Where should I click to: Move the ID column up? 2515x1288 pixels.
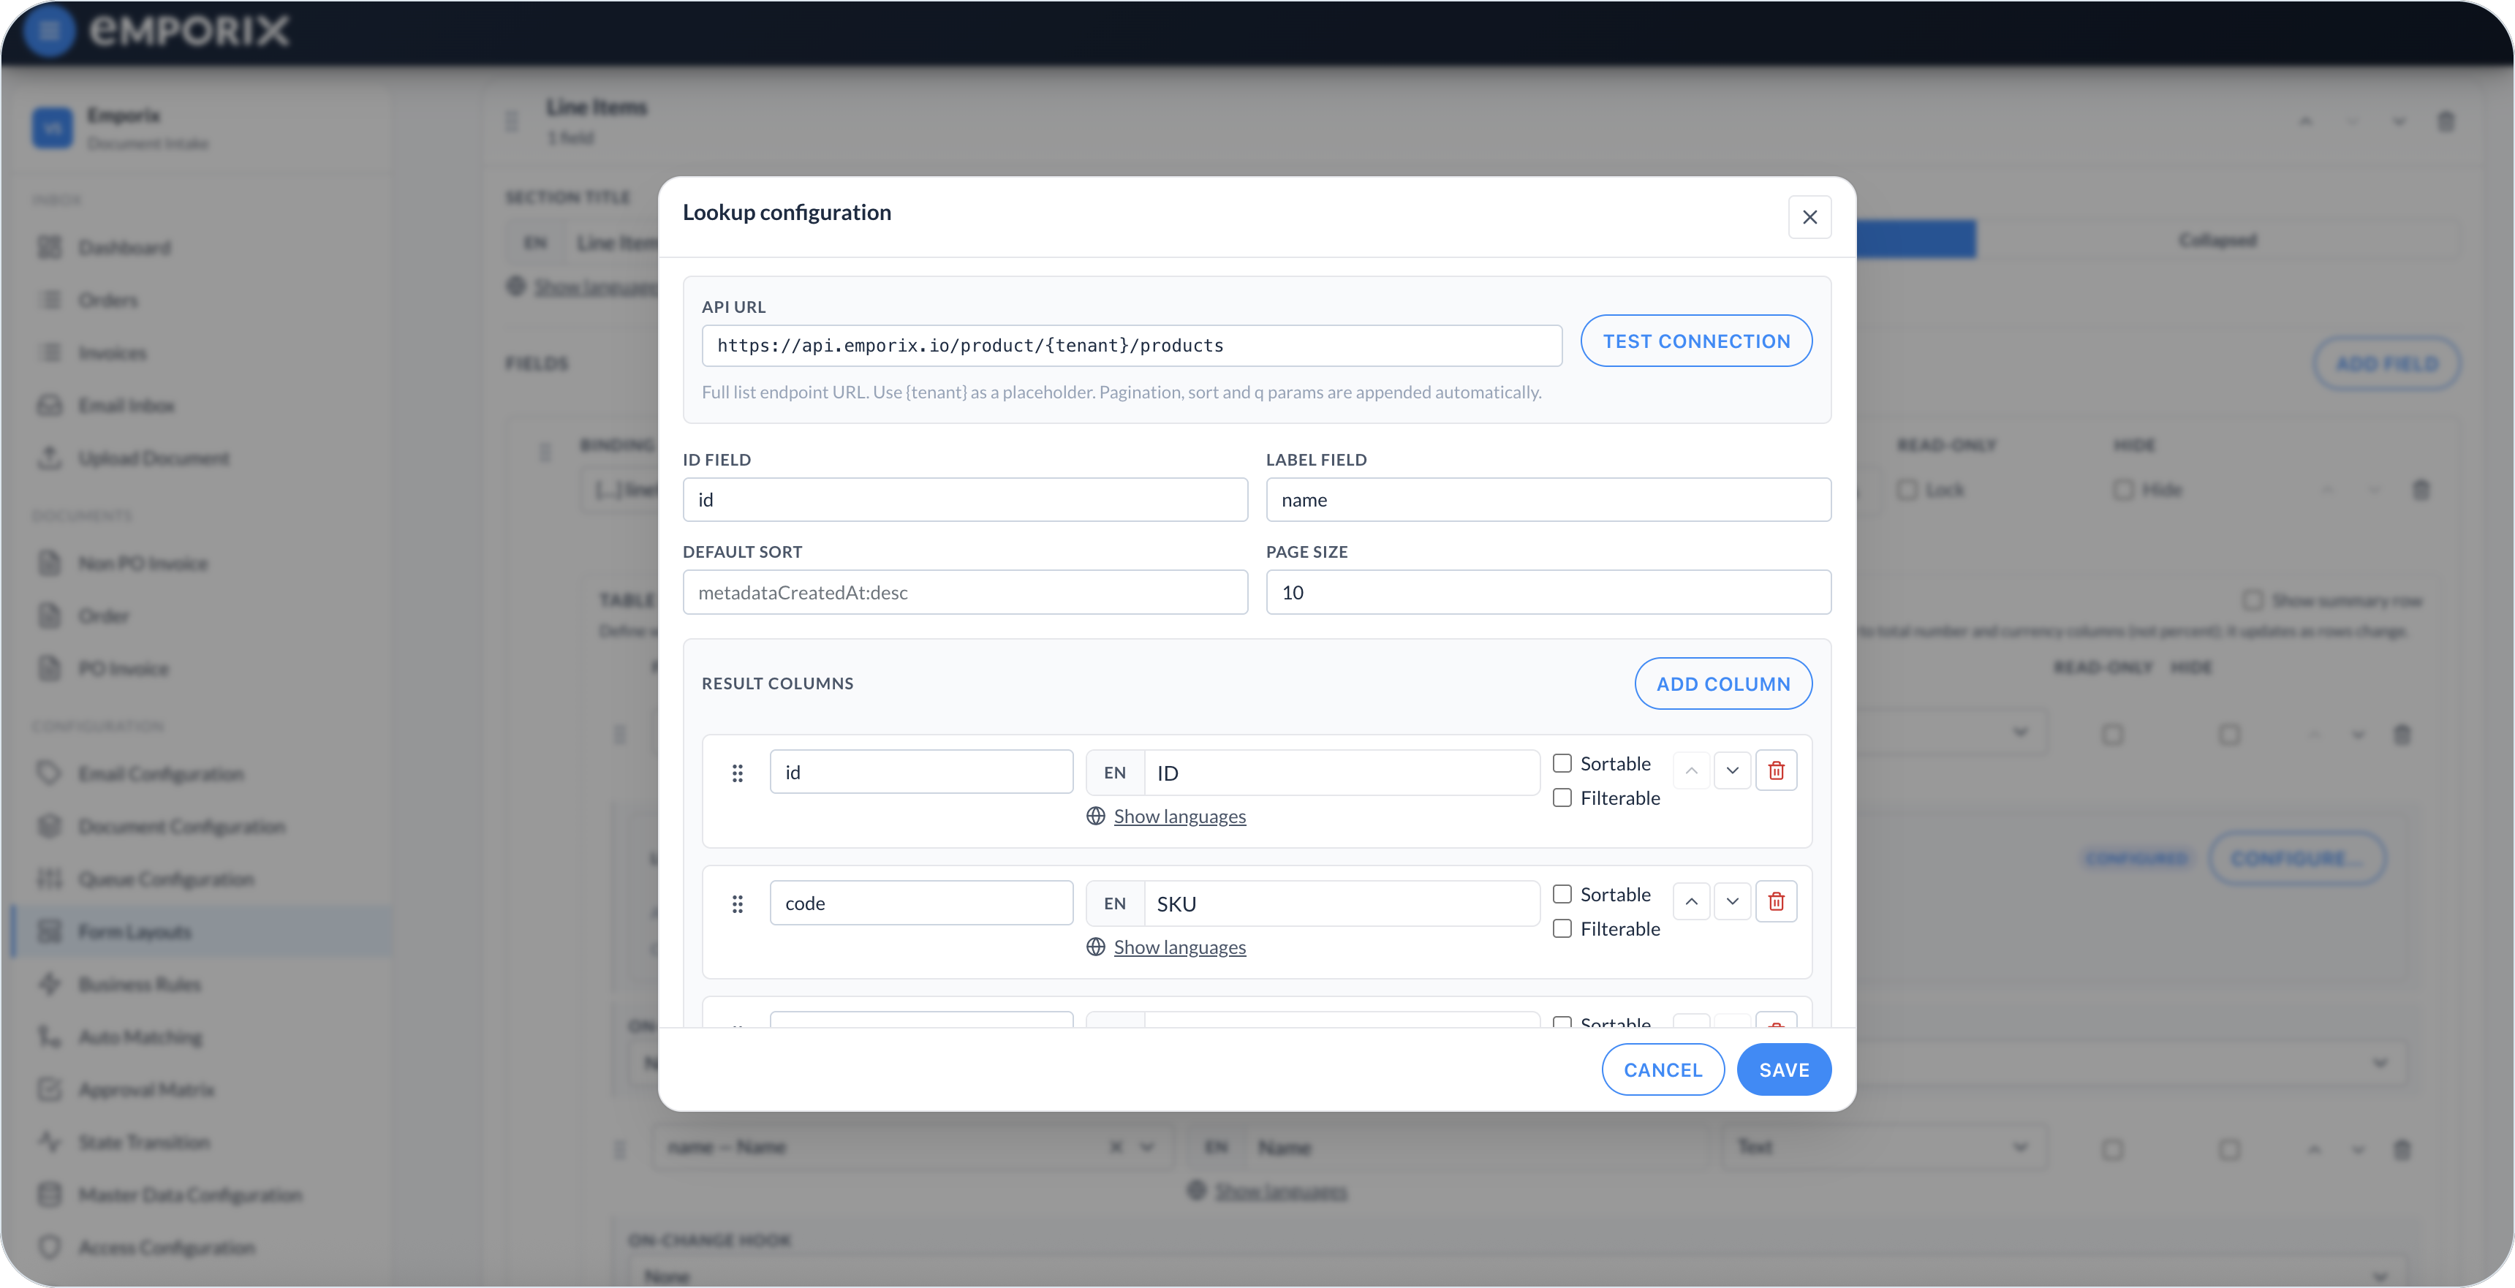[x=1691, y=770]
